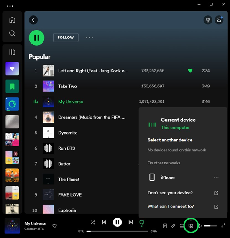Viewport: 230px width, 238px height.
Task: Open the artist more options dots
Action: (x=89, y=38)
